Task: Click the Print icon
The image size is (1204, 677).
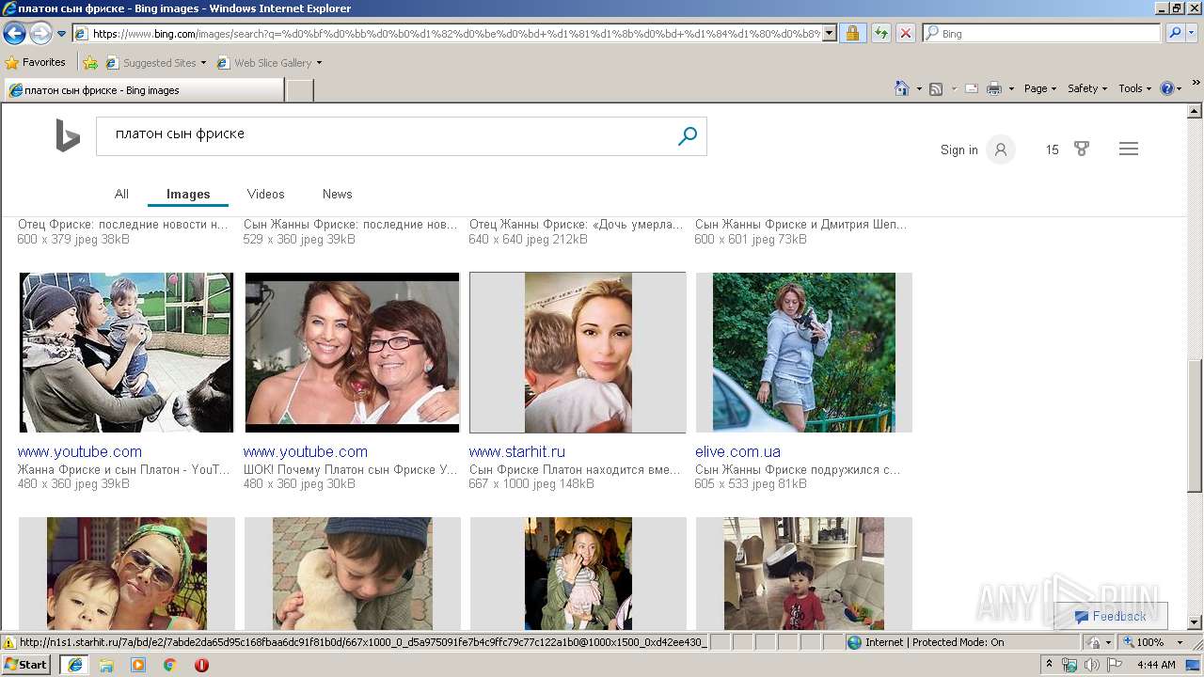Action: [994, 88]
